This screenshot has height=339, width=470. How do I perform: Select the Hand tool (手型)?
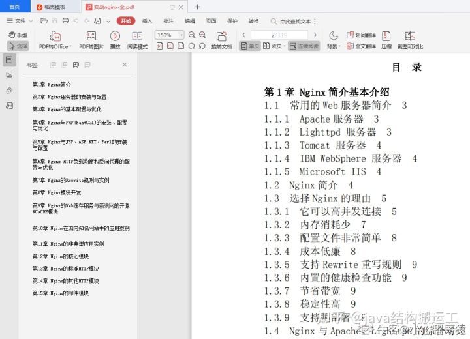[x=18, y=35]
